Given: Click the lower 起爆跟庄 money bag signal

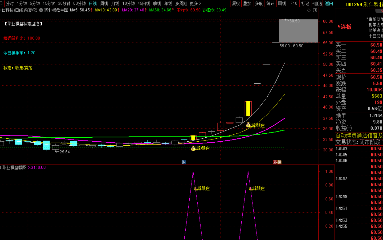Looking at the screenshot, I should [193, 148].
